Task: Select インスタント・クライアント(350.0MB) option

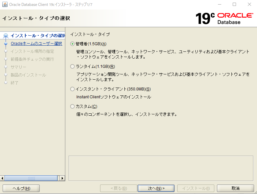Action: click(73, 89)
